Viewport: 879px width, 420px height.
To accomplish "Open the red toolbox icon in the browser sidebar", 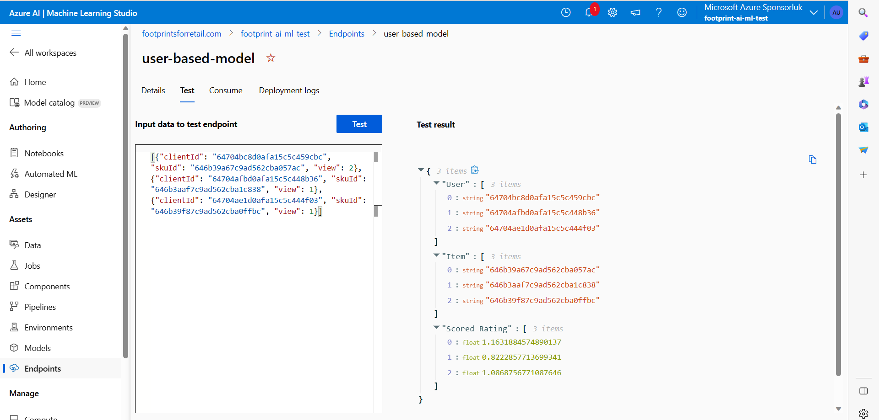I will [863, 58].
